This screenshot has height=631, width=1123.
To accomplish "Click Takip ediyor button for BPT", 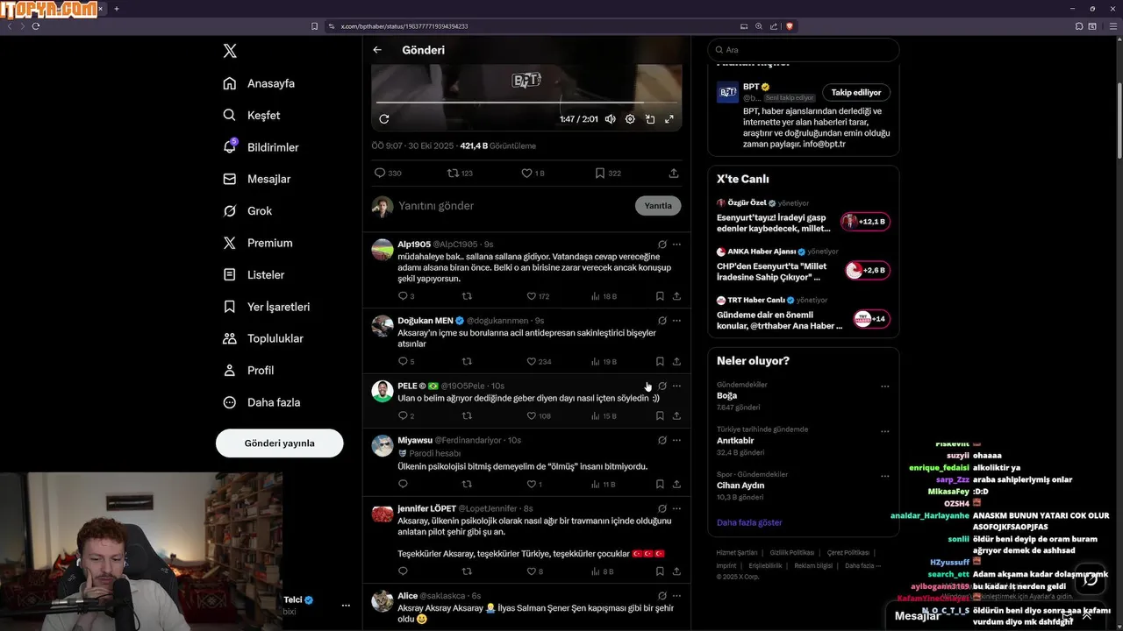I will click(x=856, y=92).
